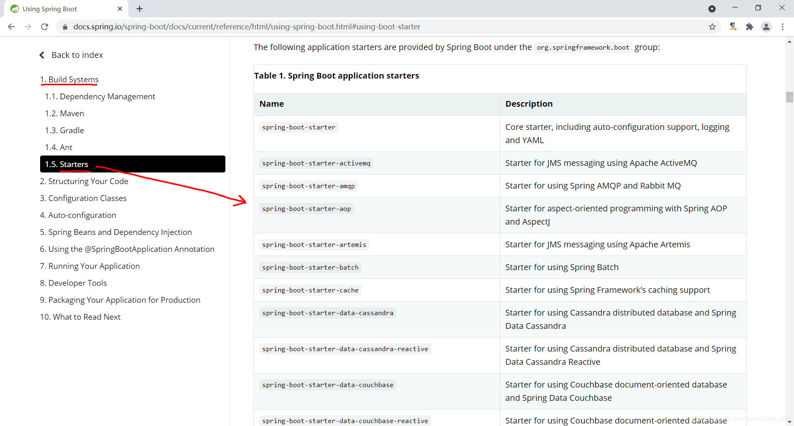The width and height of the screenshot is (794, 426).
Task: Click spring-boot-starter-aop in the table
Action: click(x=306, y=208)
